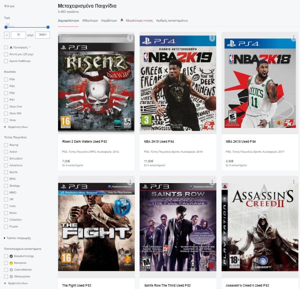Tick the Puzzle game type checkbox

[6, 227]
